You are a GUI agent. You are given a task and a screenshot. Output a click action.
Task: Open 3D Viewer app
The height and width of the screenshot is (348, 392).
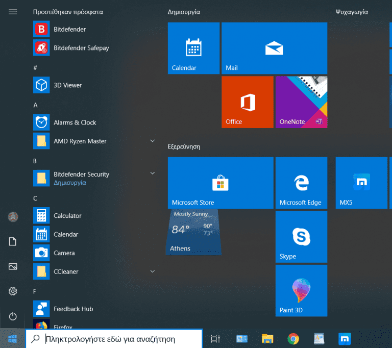click(94, 85)
